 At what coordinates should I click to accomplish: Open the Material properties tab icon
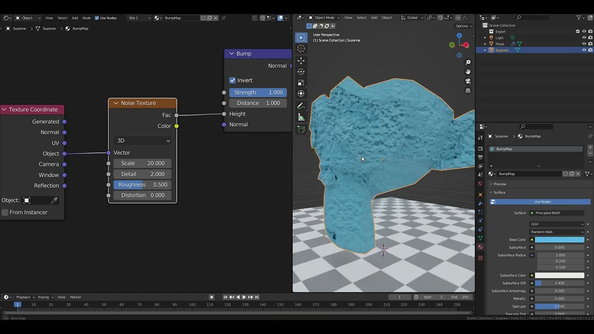480,247
